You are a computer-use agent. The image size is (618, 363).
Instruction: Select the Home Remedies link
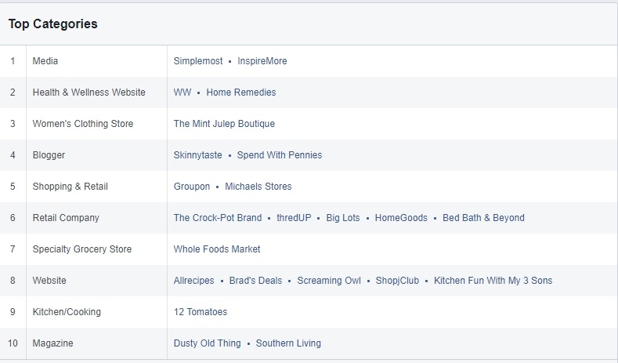[240, 93]
